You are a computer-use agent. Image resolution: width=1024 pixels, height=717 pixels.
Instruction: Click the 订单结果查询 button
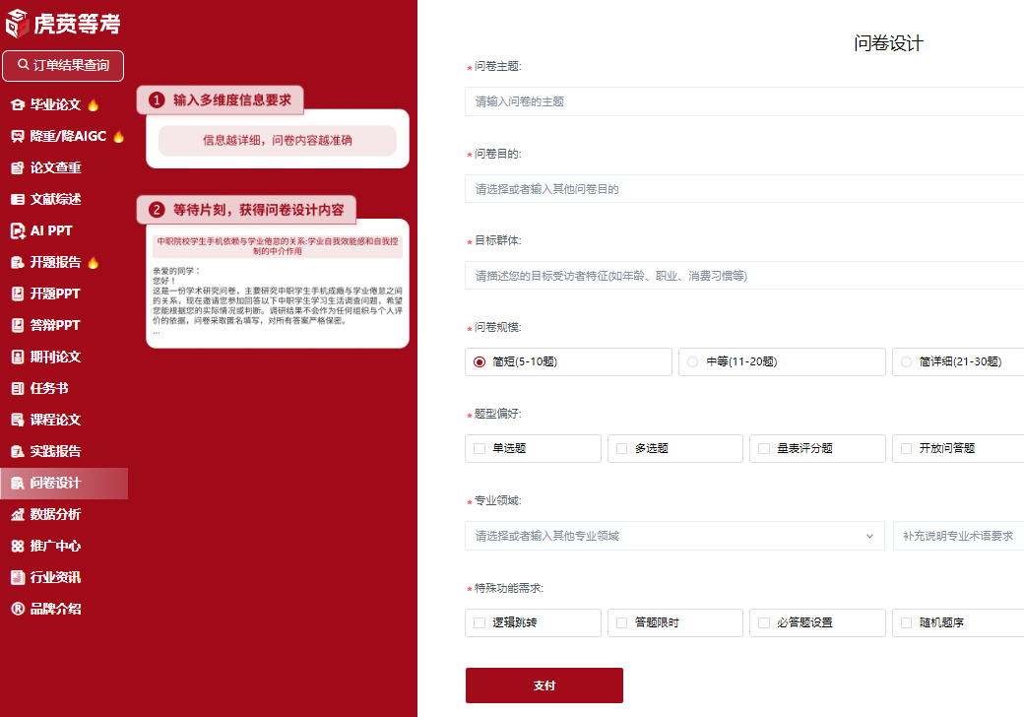(x=63, y=66)
